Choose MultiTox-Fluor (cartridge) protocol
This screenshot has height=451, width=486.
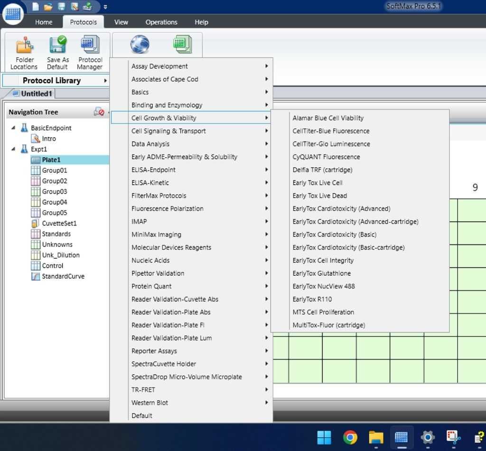[360, 325]
